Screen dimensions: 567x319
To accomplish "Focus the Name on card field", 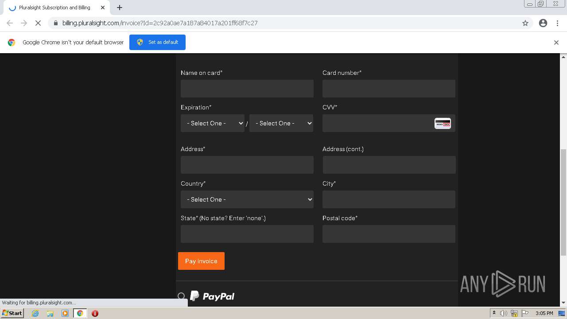I will click(x=247, y=89).
